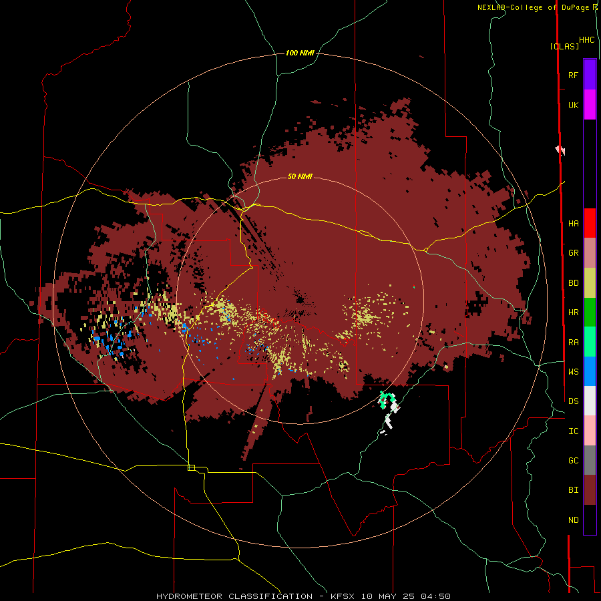Image resolution: width=601 pixels, height=601 pixels.
Task: Click the NEXLAB-College of DuPage text
Action: click(534, 7)
